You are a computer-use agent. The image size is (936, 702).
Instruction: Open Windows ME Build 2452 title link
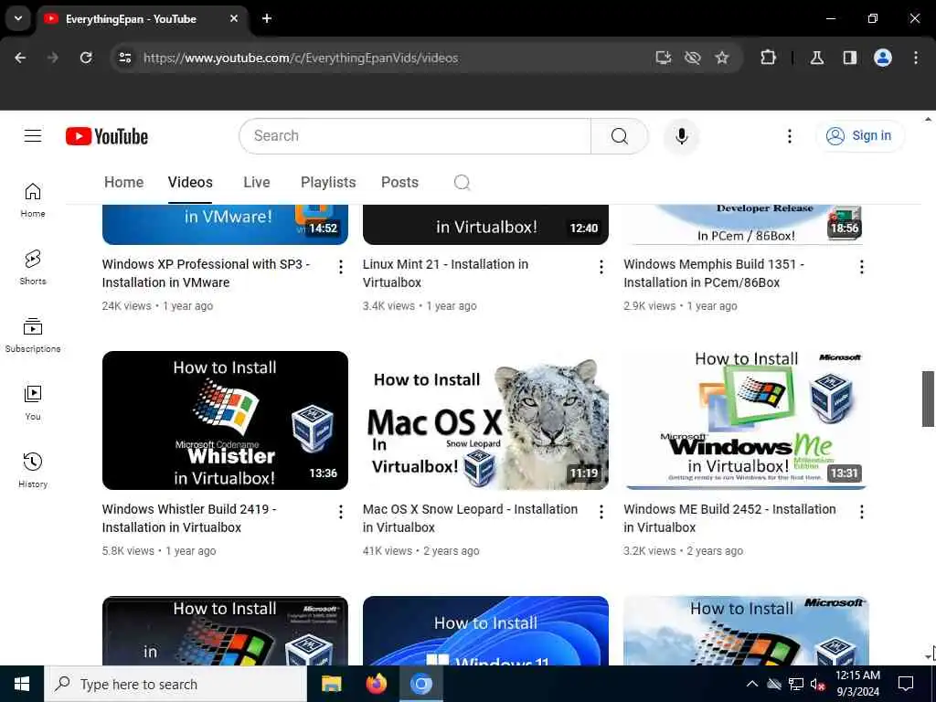[x=729, y=518]
